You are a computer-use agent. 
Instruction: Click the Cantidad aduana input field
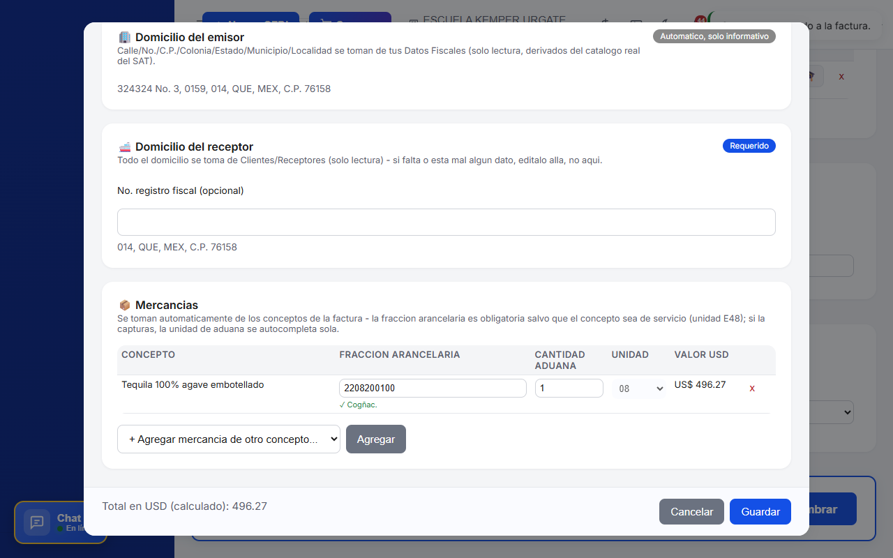569,388
